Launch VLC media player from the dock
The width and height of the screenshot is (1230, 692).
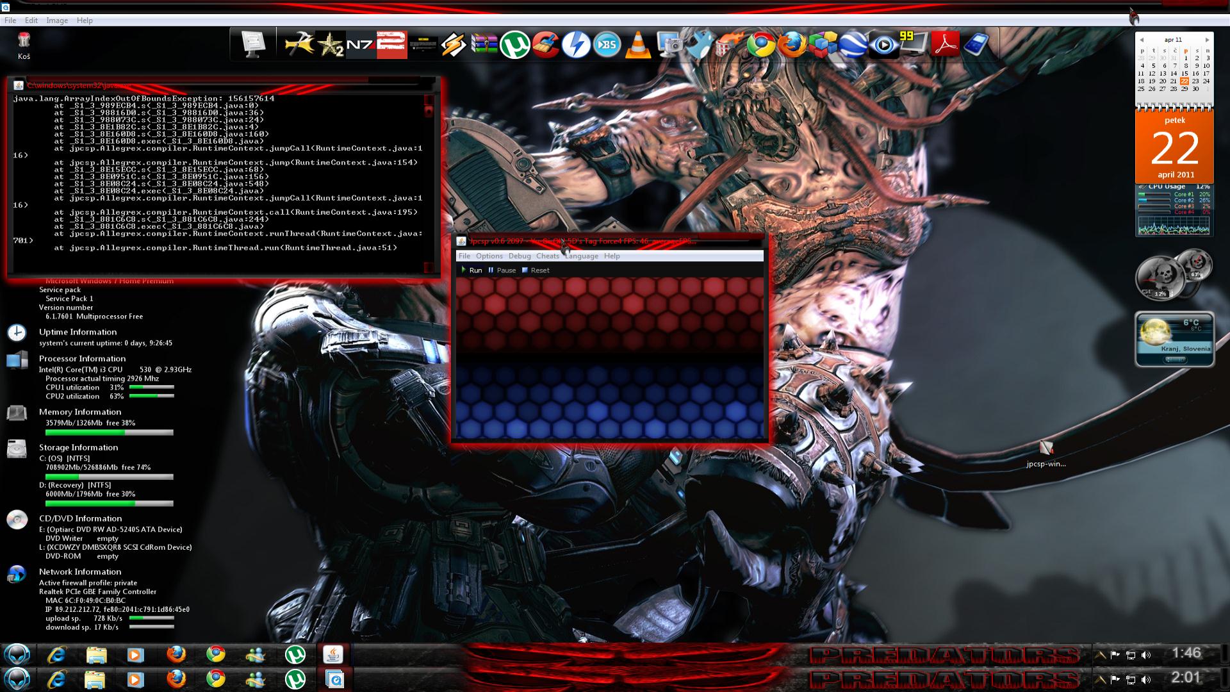(x=637, y=45)
